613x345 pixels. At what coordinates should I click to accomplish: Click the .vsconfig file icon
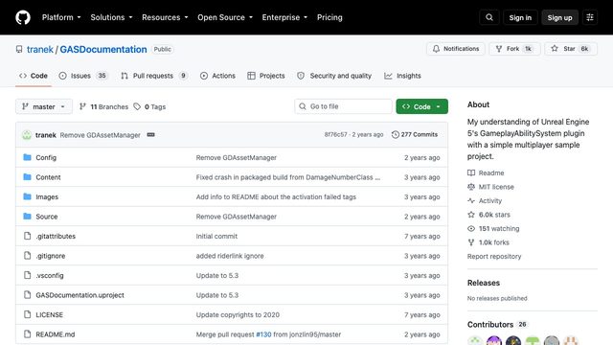pos(27,275)
